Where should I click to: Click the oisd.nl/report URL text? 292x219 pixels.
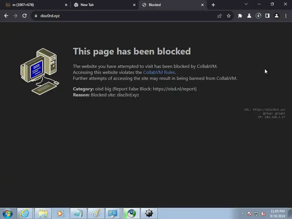(x=174, y=89)
